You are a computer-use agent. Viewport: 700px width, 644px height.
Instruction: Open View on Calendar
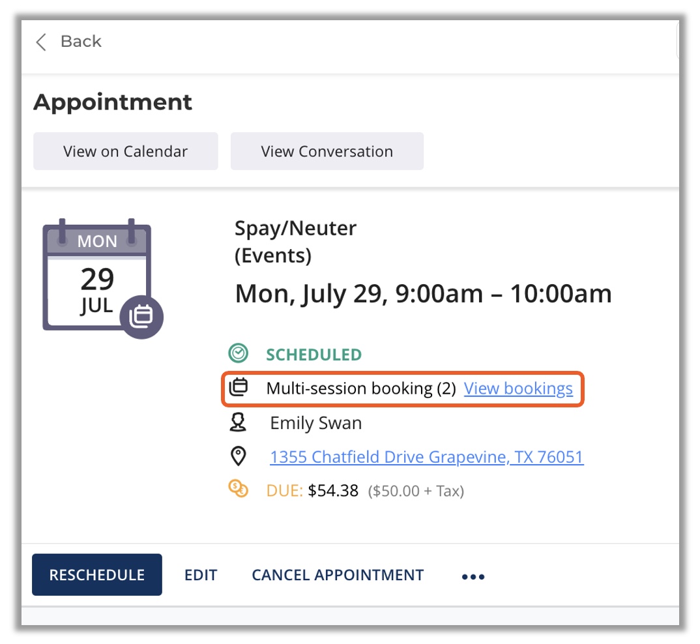click(125, 151)
